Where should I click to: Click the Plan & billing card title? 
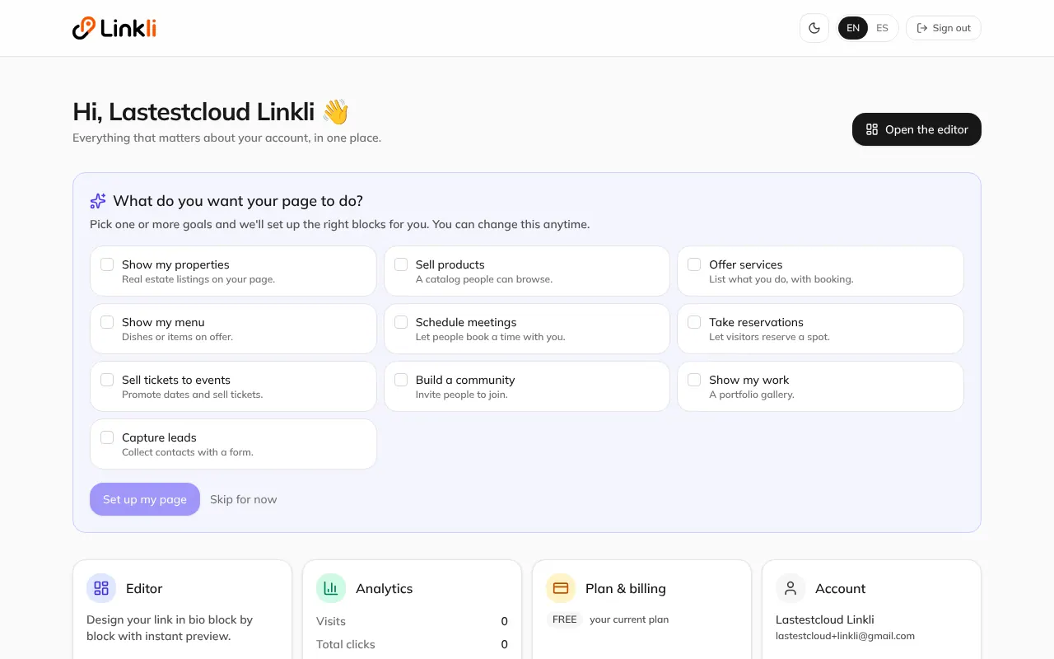click(x=626, y=588)
